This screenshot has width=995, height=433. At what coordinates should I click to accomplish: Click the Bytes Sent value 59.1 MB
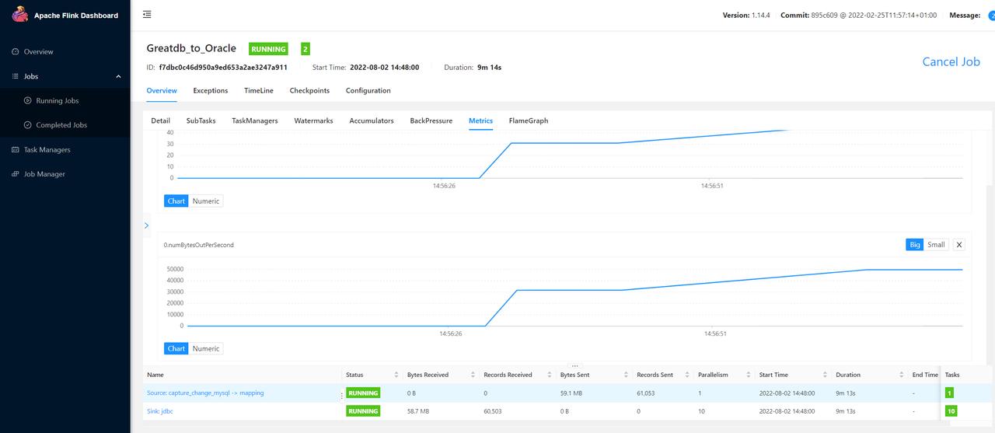[x=571, y=393]
